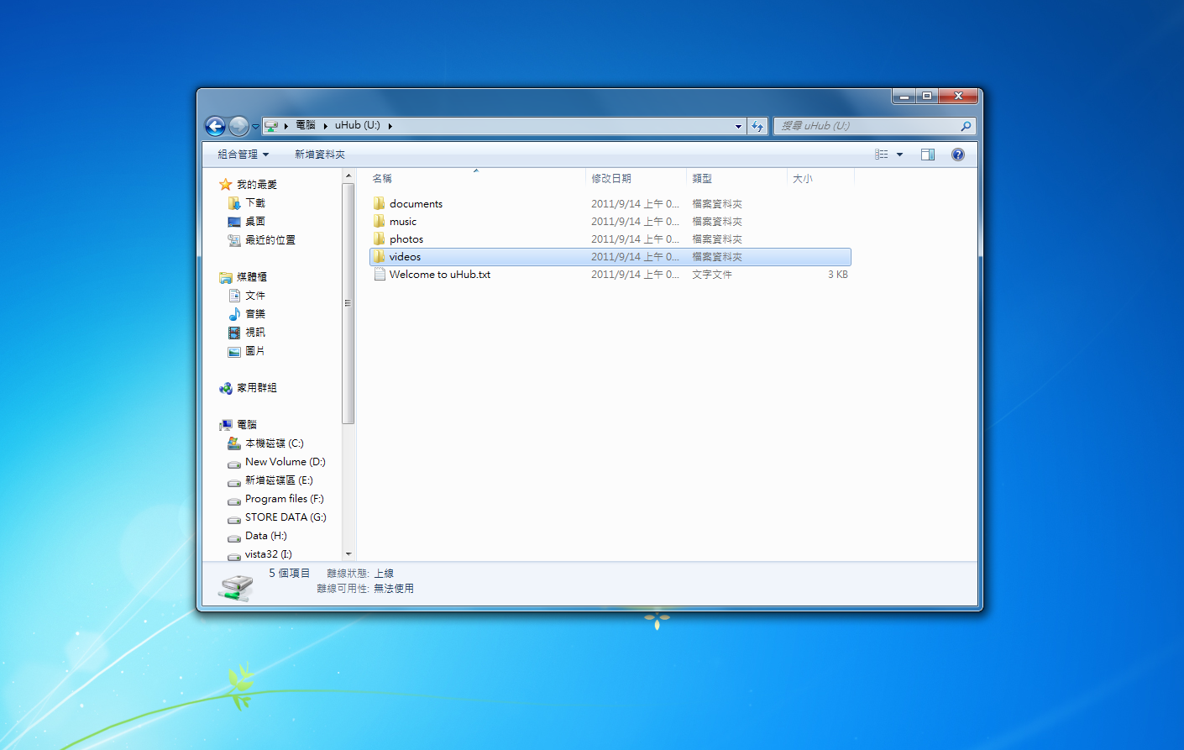This screenshot has height=750, width=1184.
Task: Select the Welcome to uHub.txt file
Action: click(x=439, y=275)
